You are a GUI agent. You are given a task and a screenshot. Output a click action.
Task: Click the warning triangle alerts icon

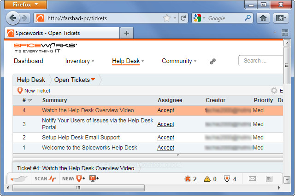point(207,179)
